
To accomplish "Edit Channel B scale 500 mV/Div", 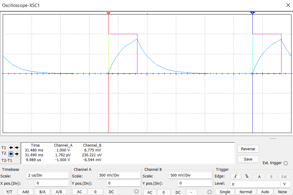I will tap(190, 175).
